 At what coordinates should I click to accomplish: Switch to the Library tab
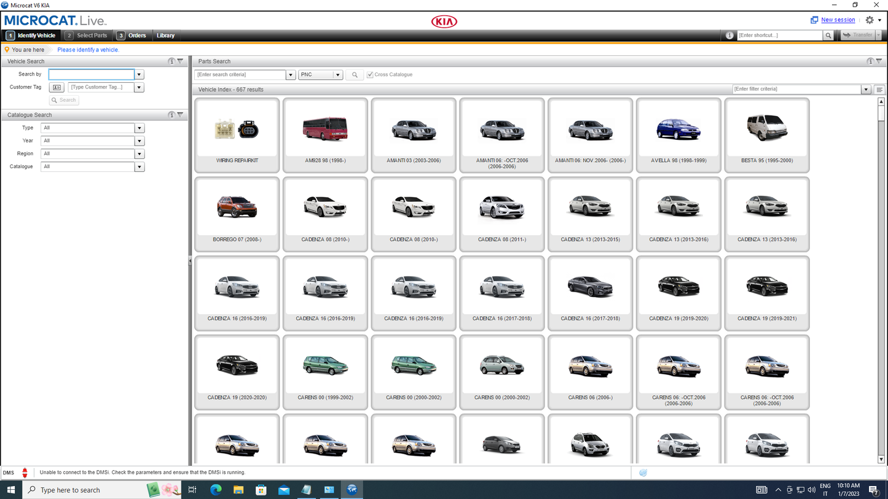pos(165,36)
